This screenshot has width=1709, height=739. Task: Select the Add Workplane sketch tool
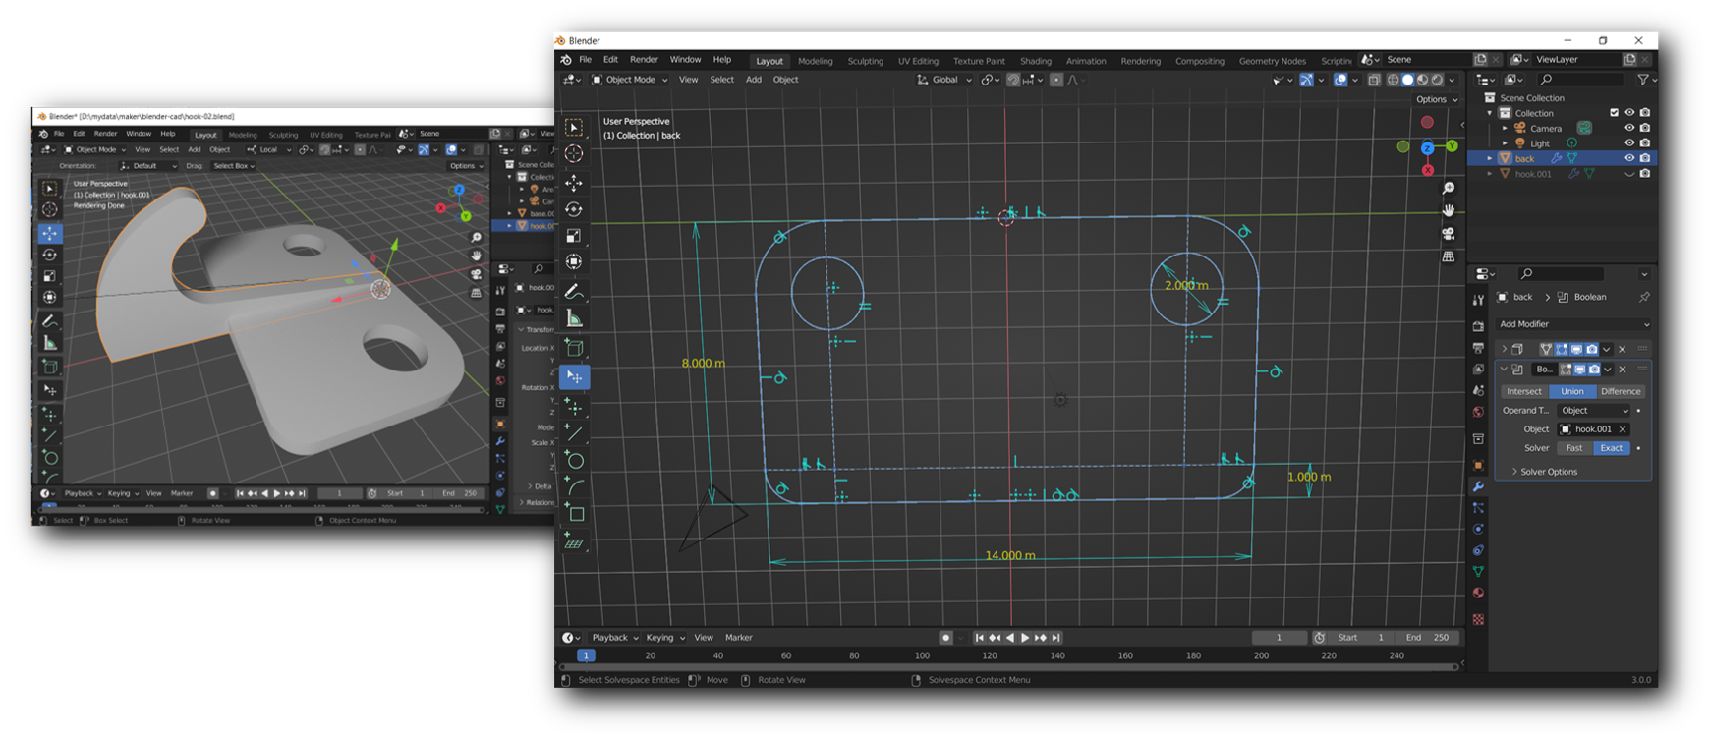(574, 541)
